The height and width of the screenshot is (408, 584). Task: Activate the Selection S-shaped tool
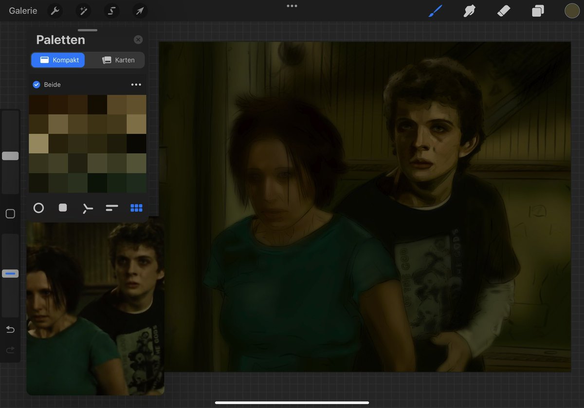(x=111, y=11)
